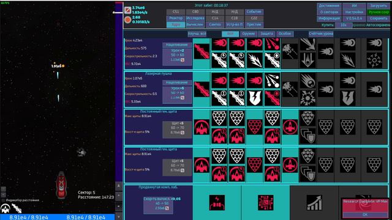Select red honeycomb shield icon in upper Постоянный ген. щита row
This screenshot has width=392, height=220.
pyautogui.click(x=255, y=127)
